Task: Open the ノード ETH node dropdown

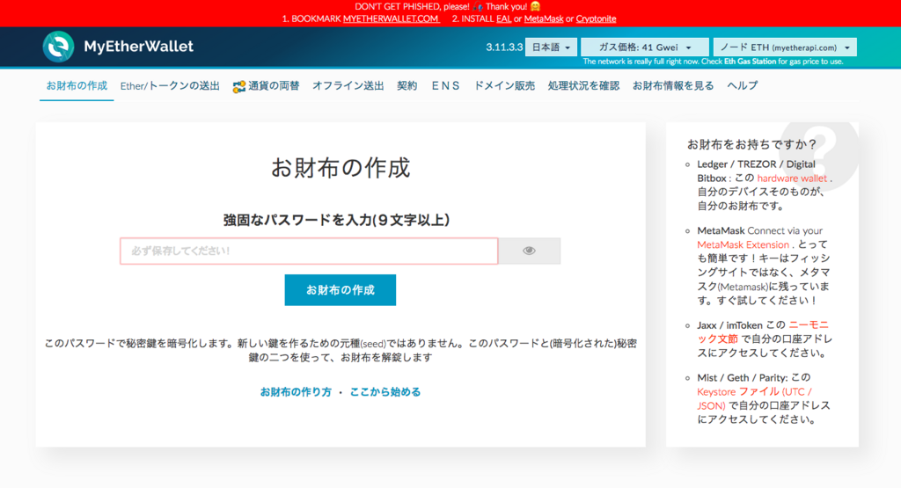Action: pyautogui.click(x=785, y=47)
